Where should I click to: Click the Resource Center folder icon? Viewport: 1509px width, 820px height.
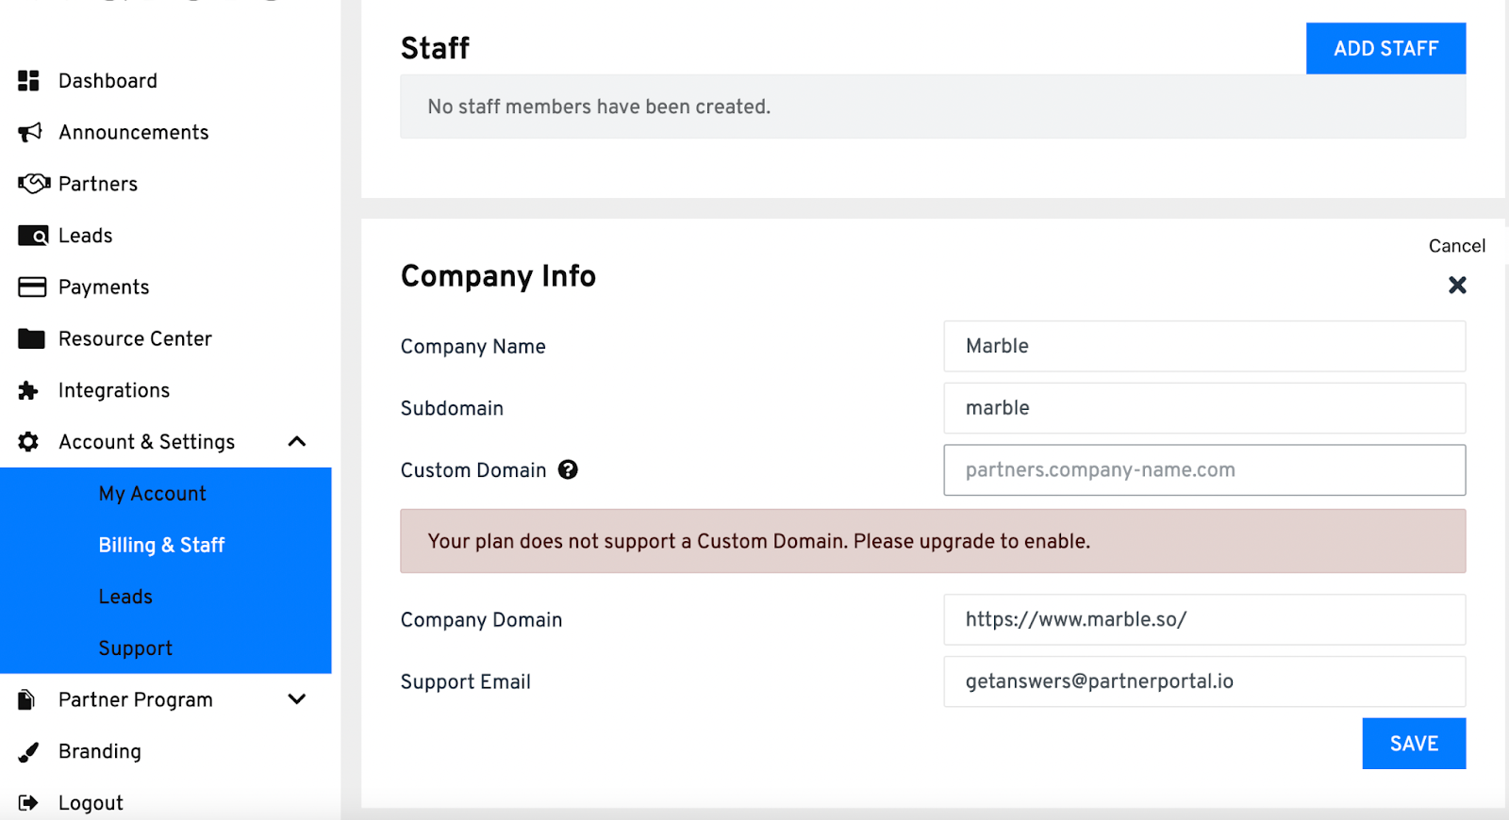click(31, 338)
